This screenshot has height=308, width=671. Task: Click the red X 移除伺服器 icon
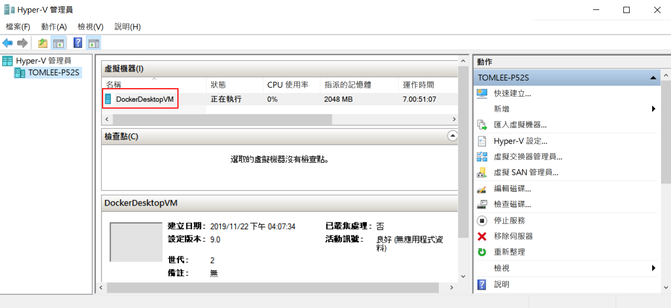[x=483, y=236]
